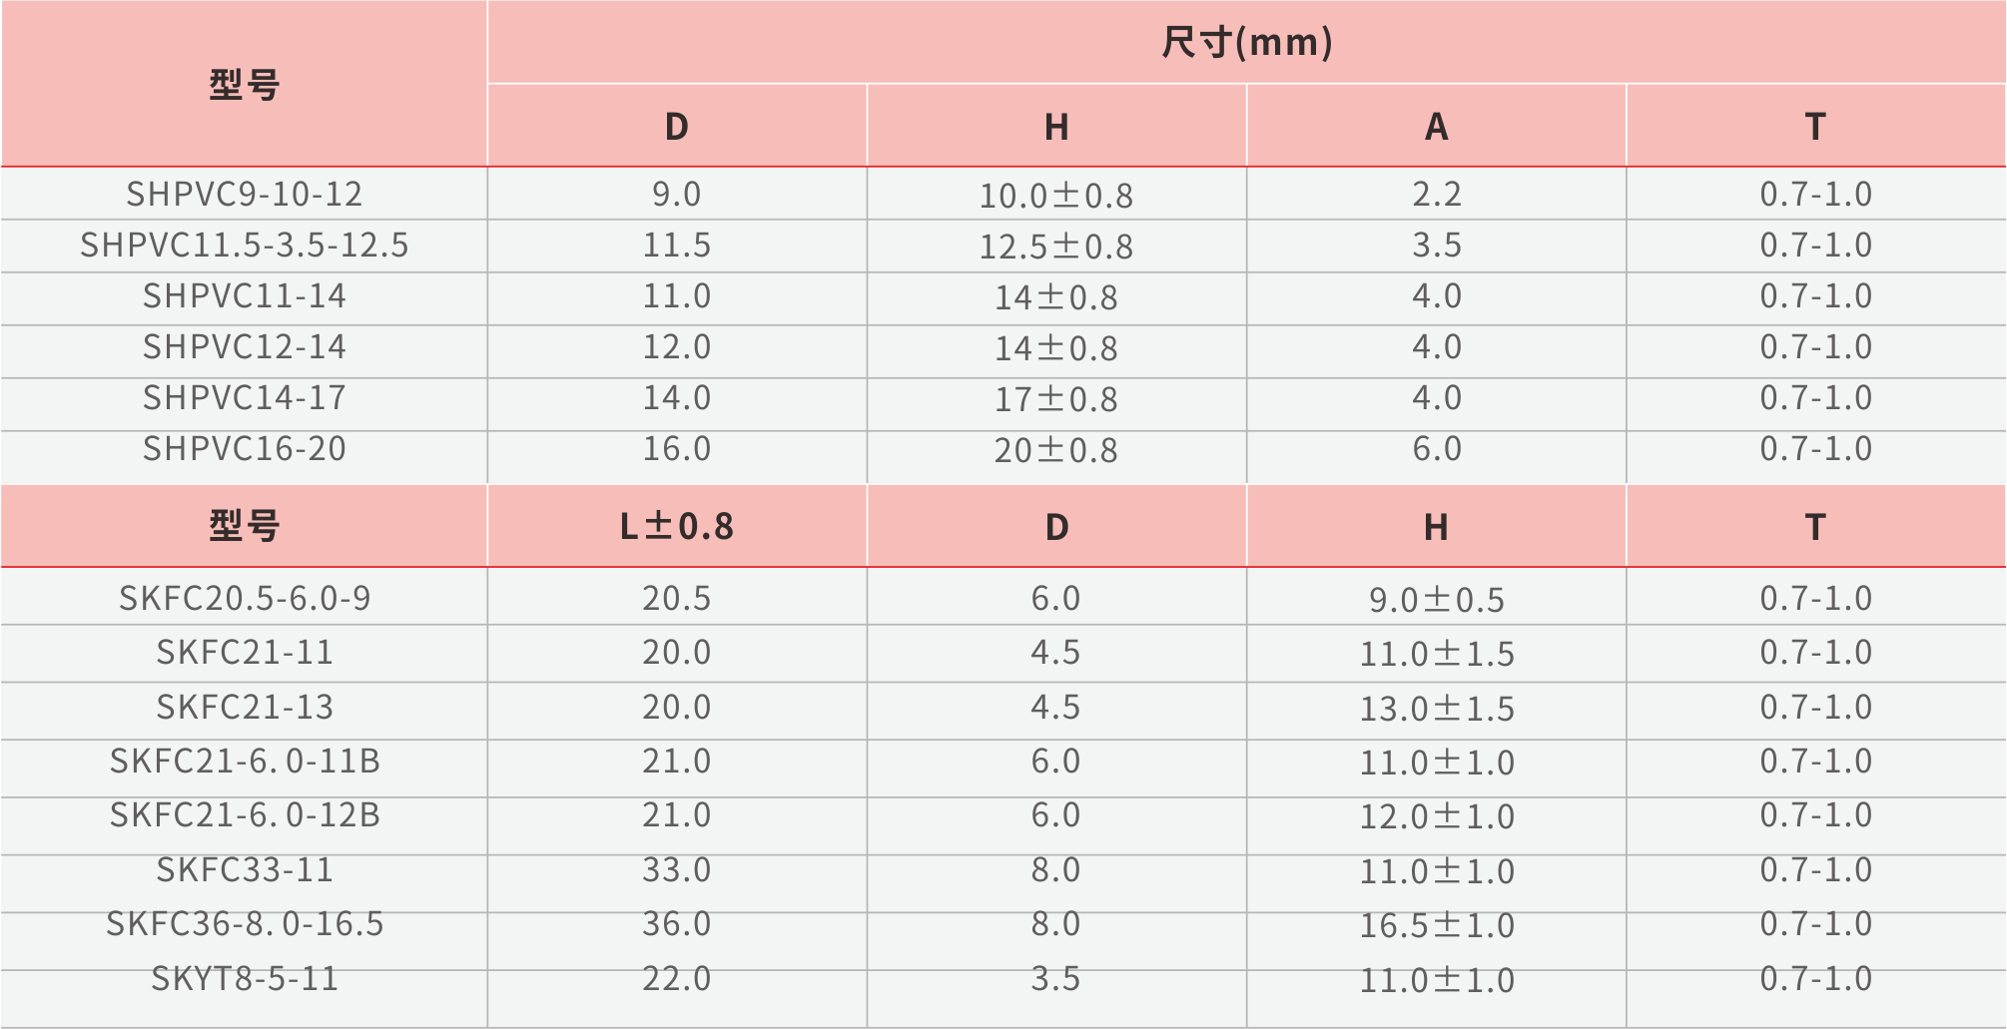
Task: Select the SHPVC11.5-3.5-12.5 model name
Action: [x=244, y=246]
